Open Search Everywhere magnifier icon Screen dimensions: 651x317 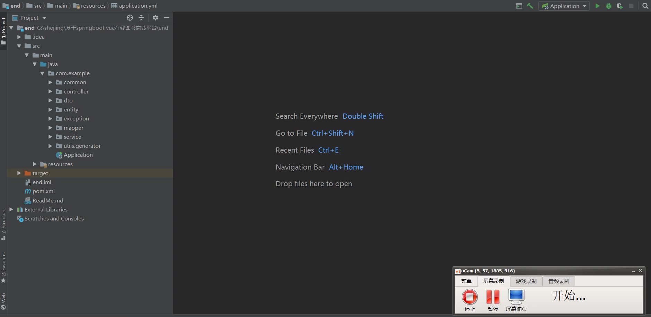coord(645,6)
